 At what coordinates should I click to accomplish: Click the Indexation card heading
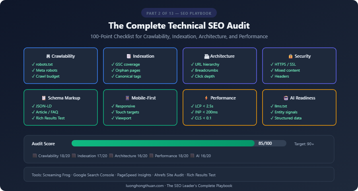[x=144, y=56]
